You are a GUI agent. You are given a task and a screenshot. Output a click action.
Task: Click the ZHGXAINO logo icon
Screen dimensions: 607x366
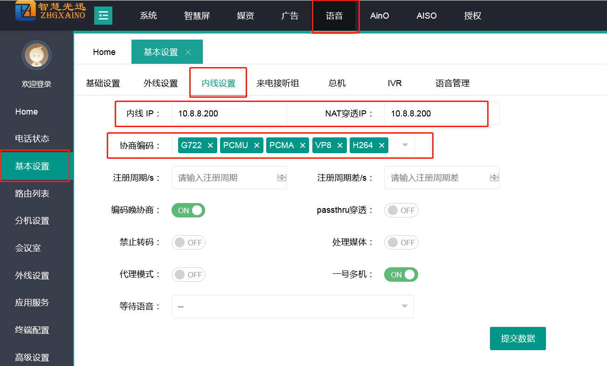click(25, 11)
